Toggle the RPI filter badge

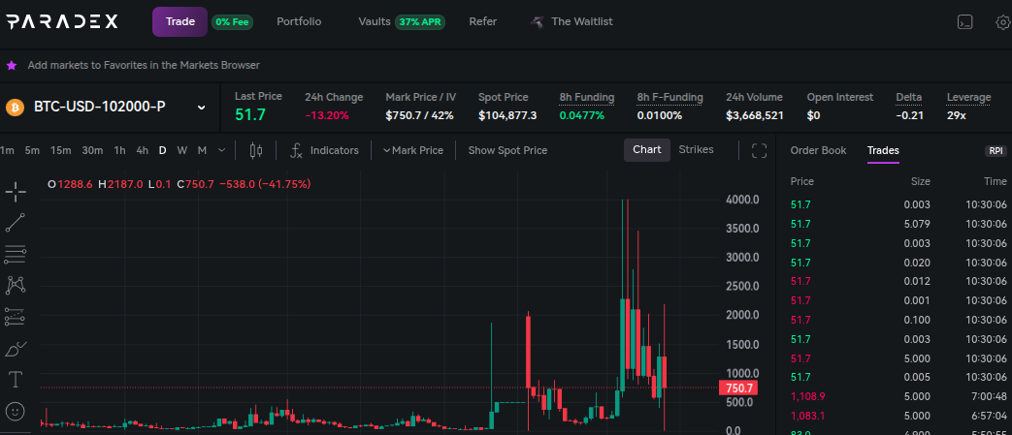click(996, 151)
